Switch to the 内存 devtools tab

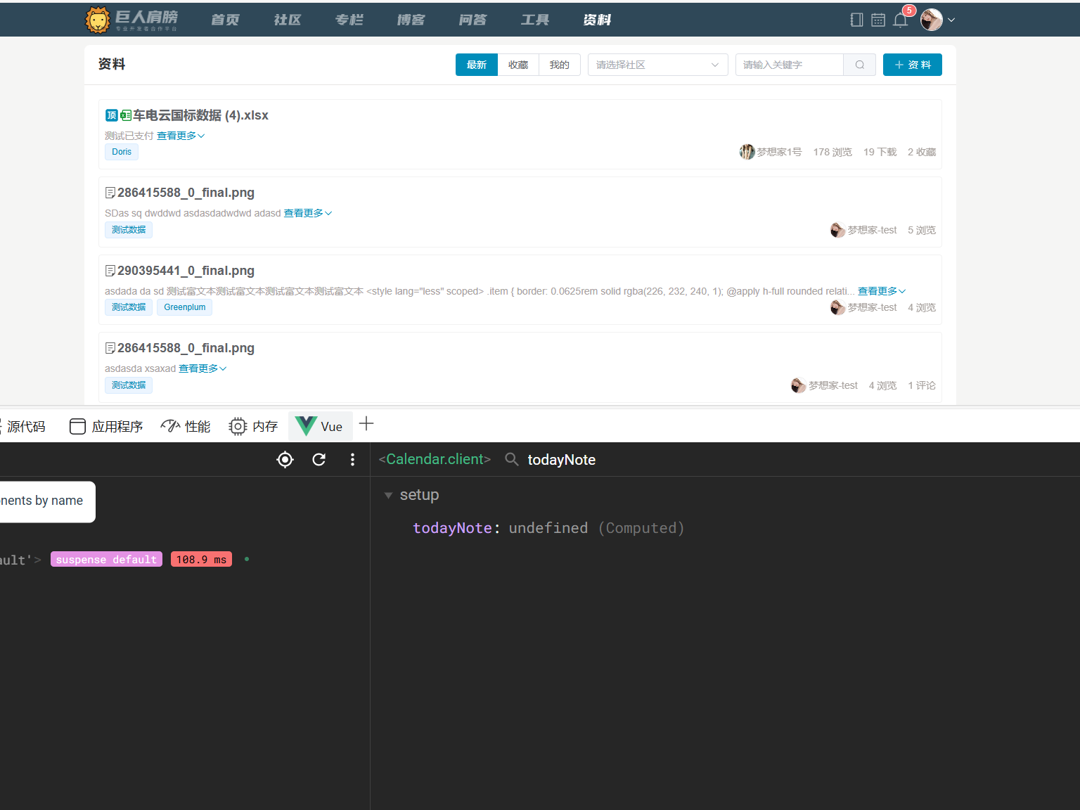[x=253, y=427]
